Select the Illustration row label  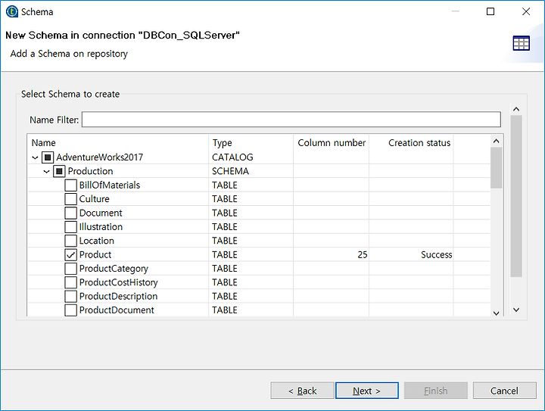[101, 227]
